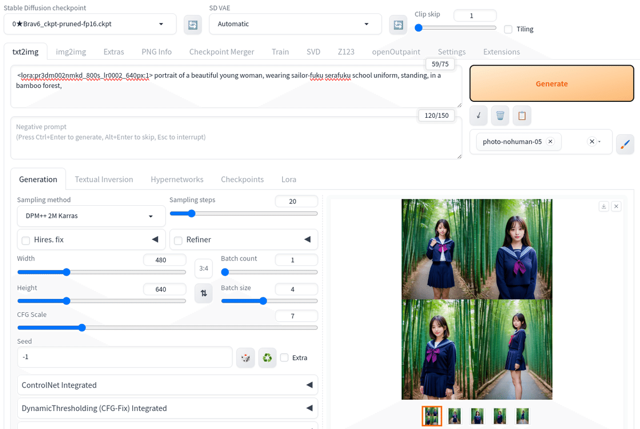
Task: Enable Hires. fix
Action: pos(26,240)
